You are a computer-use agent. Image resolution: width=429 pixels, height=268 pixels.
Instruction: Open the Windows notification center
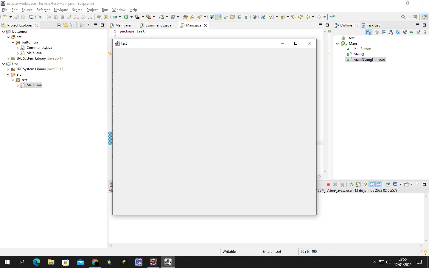419,262
